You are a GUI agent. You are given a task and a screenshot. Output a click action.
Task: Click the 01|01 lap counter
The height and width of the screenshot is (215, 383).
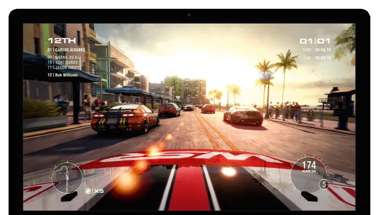coord(315,41)
